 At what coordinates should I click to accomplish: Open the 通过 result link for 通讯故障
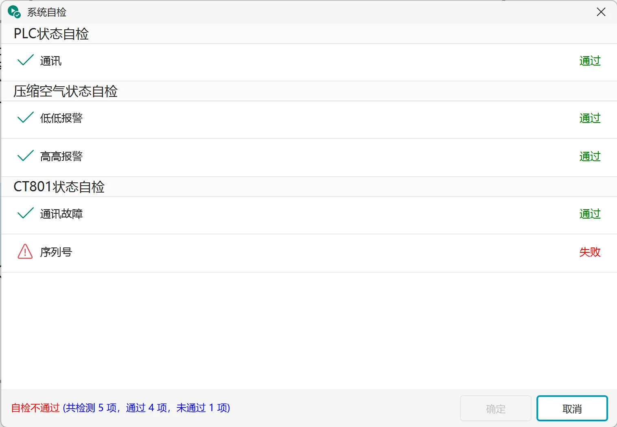click(590, 214)
